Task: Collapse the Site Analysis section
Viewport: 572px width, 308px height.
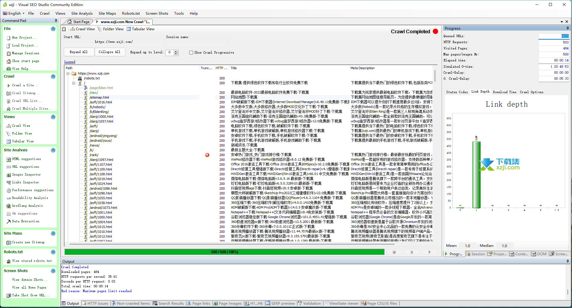Action: tap(53, 150)
